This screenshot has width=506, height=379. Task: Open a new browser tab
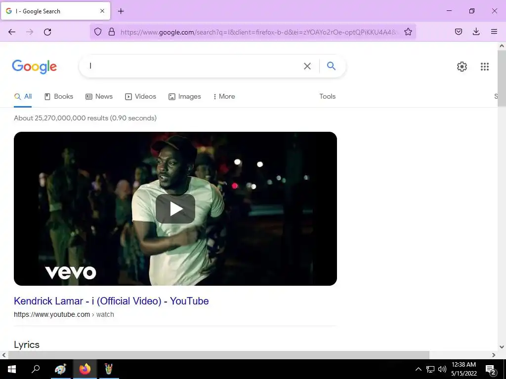pos(121,11)
